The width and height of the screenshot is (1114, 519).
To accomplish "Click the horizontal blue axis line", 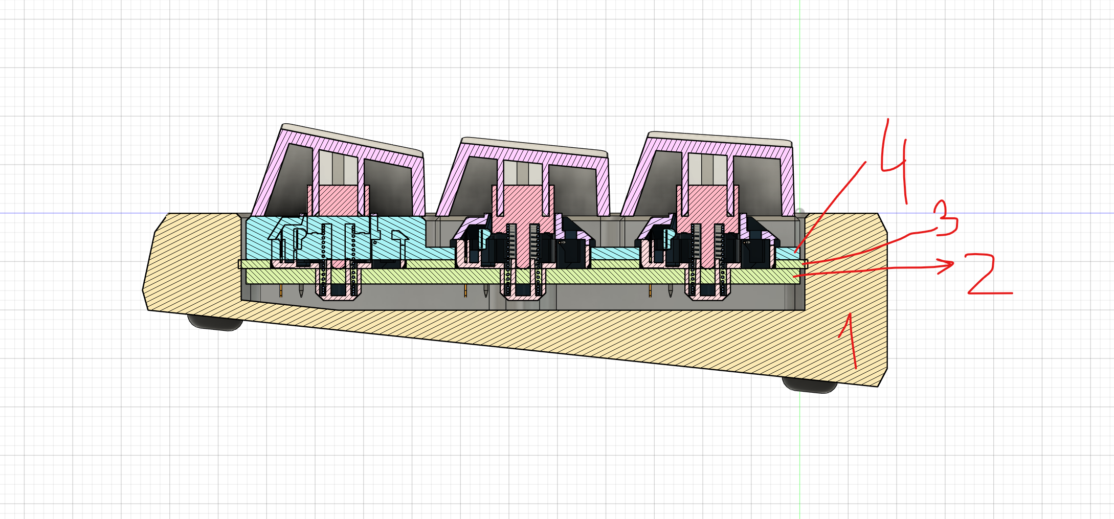I will point(77,213).
